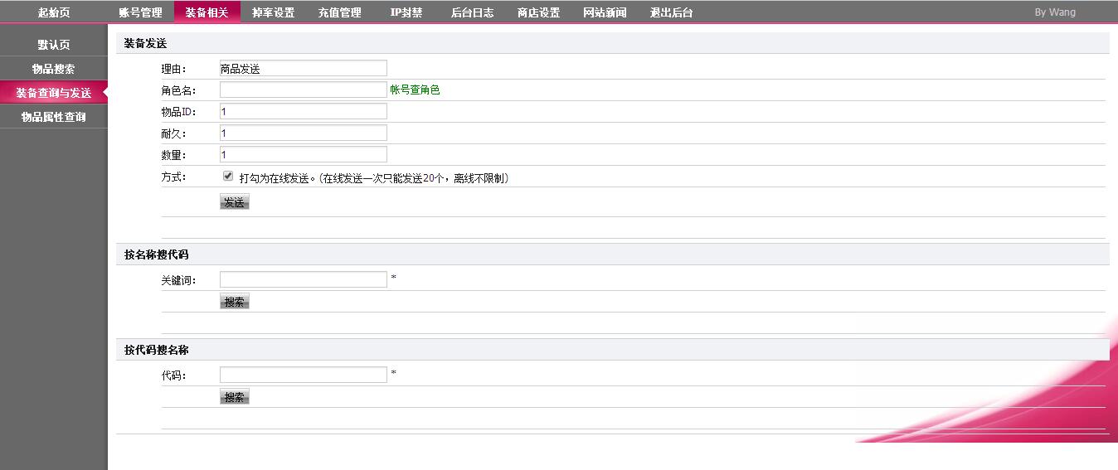
Task: Focus the 角色名 input field
Action: pos(303,90)
